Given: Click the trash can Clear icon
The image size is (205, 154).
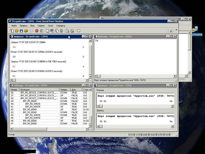Looking at the screenshot, I should pos(61,31).
